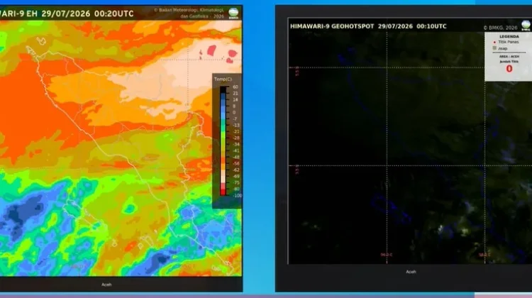Click the 'AREA : ACEH' label
The width and height of the screenshot is (532, 298).
click(x=509, y=56)
